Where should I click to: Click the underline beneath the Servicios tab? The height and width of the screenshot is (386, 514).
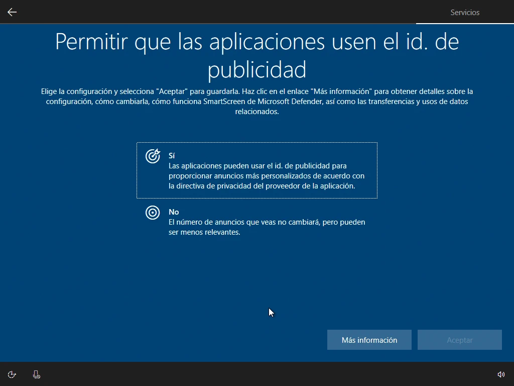pyautogui.click(x=465, y=23)
